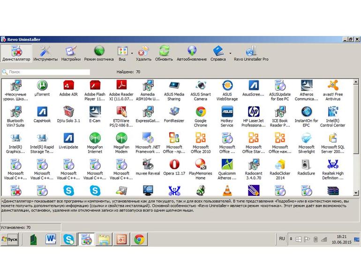Select Google Chrome in the program list
The height and width of the screenshot is (270, 361).
pyautogui.click(x=201, y=117)
